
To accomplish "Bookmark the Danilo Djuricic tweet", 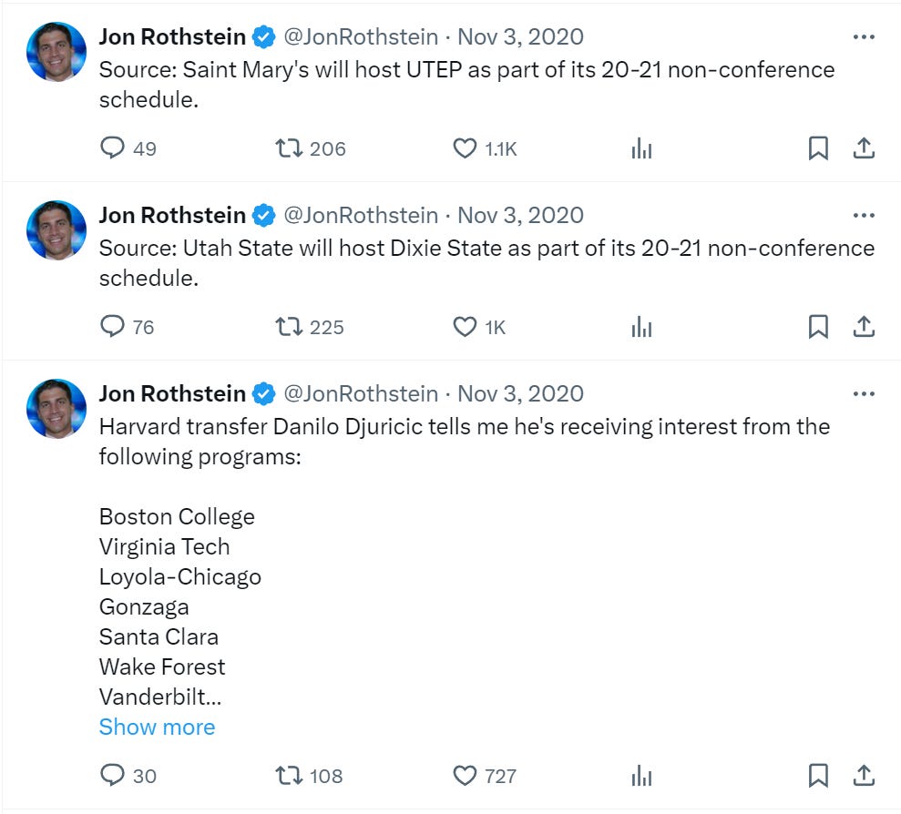I will click(818, 775).
